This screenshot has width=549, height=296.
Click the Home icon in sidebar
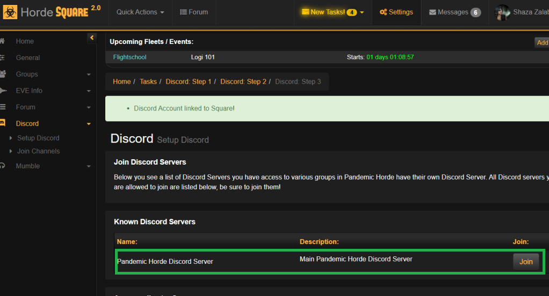pos(2,41)
